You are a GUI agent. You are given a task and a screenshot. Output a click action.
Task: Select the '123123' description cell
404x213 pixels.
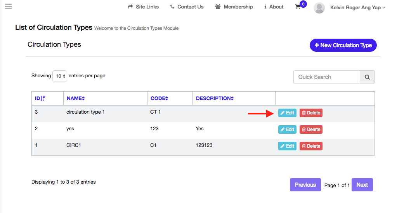(x=204, y=145)
